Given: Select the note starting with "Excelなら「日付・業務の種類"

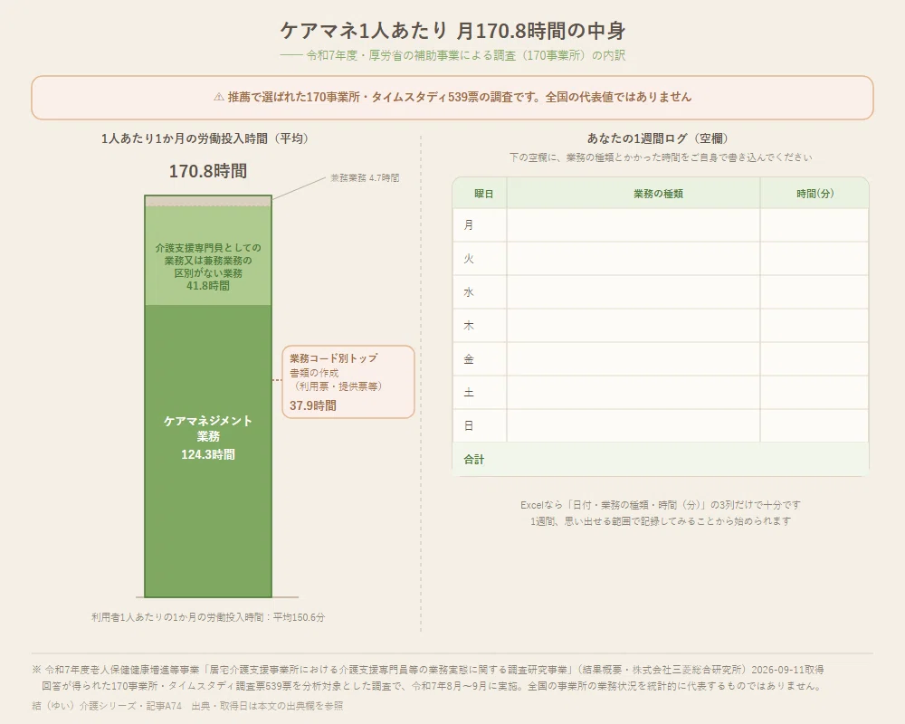Looking at the screenshot, I should pyautogui.click(x=661, y=505).
